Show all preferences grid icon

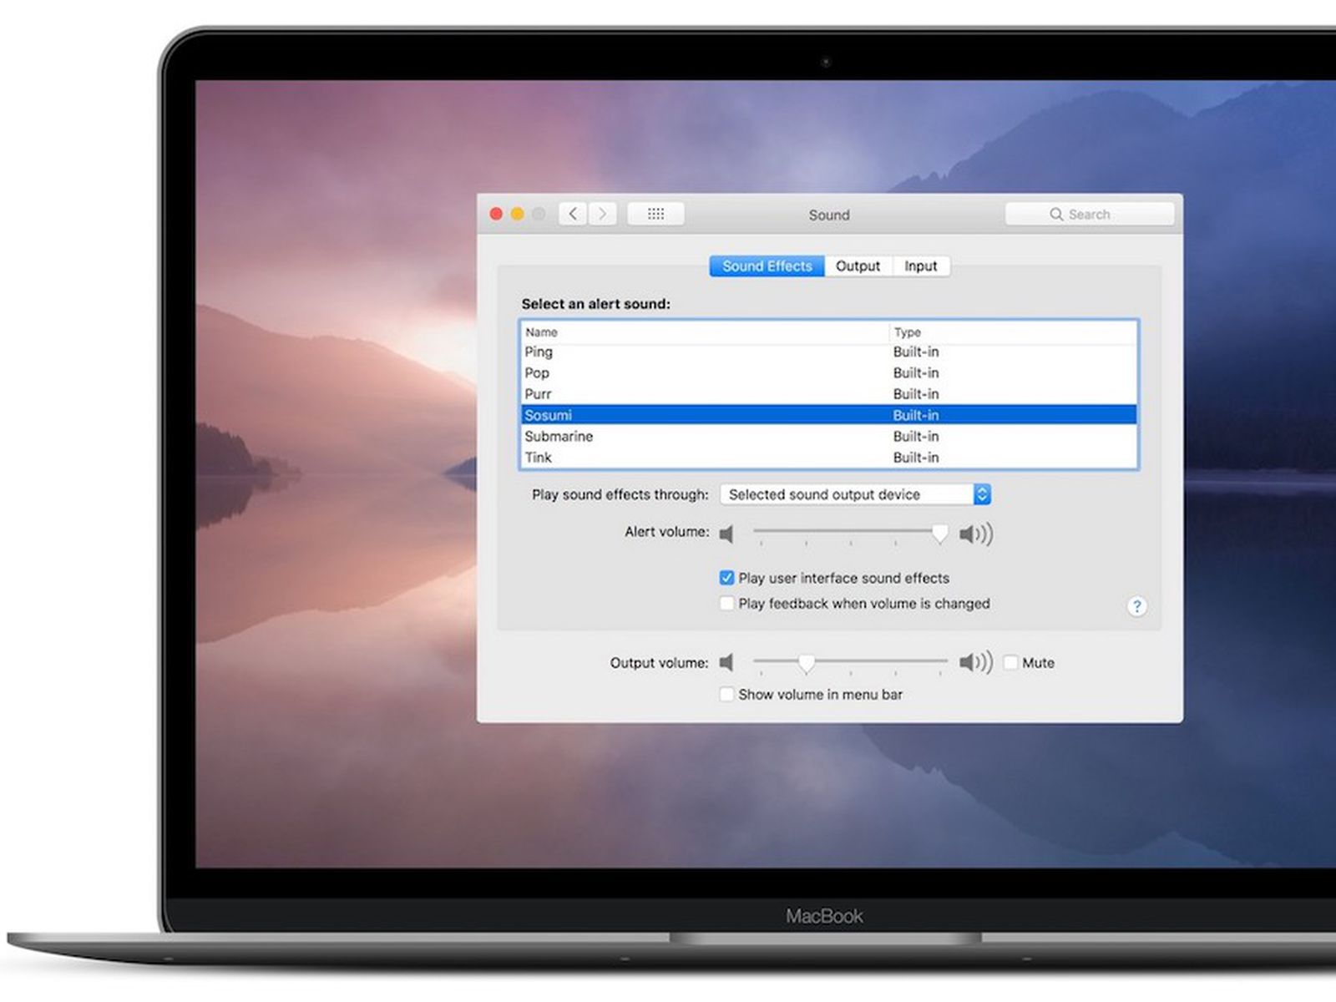655,214
